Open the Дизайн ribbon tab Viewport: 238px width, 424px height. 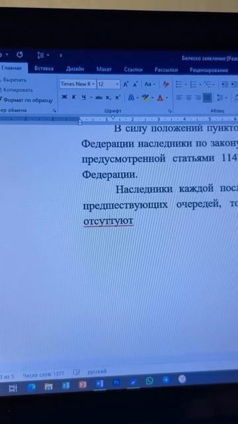(75, 69)
